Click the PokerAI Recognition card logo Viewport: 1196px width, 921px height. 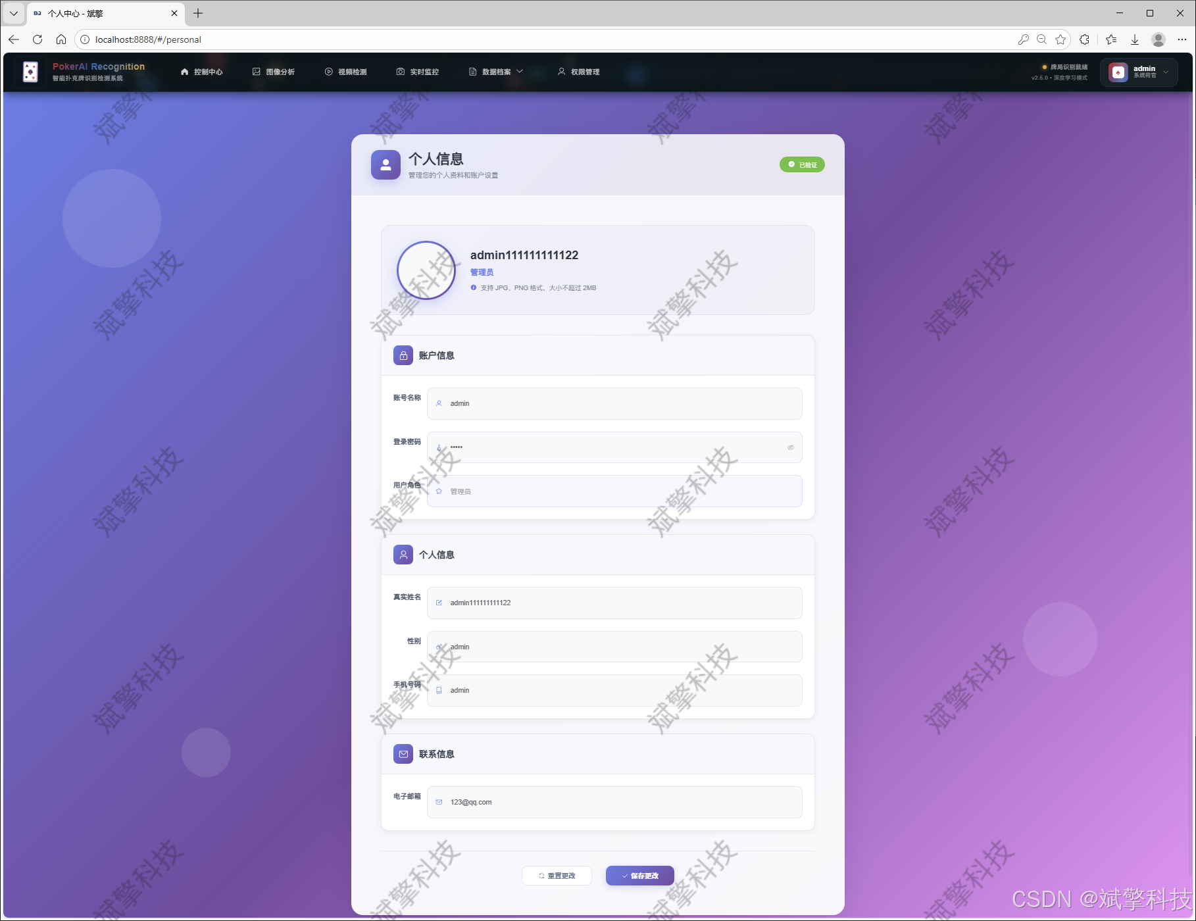point(30,72)
